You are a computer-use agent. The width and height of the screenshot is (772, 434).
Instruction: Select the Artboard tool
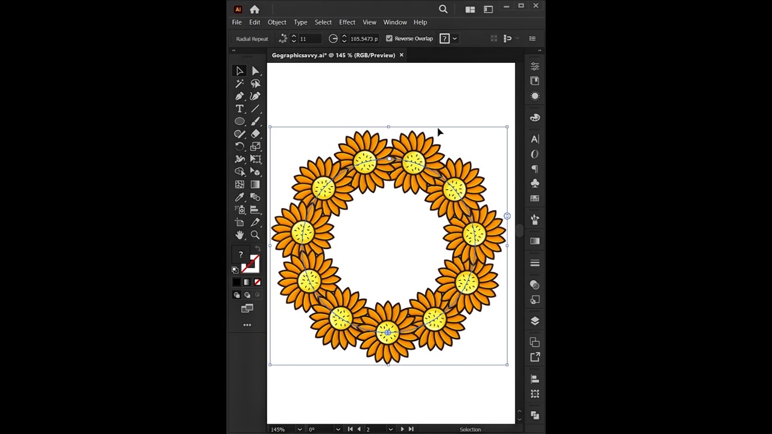coord(239,222)
